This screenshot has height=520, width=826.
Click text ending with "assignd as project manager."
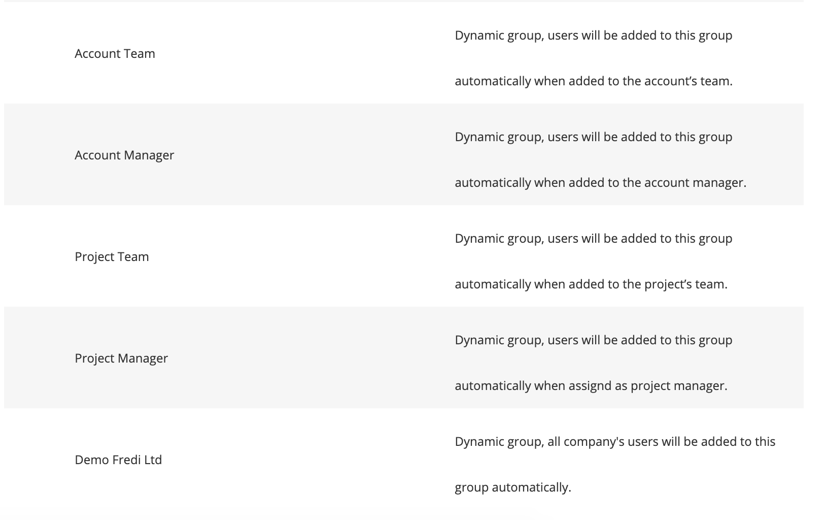coord(591,386)
